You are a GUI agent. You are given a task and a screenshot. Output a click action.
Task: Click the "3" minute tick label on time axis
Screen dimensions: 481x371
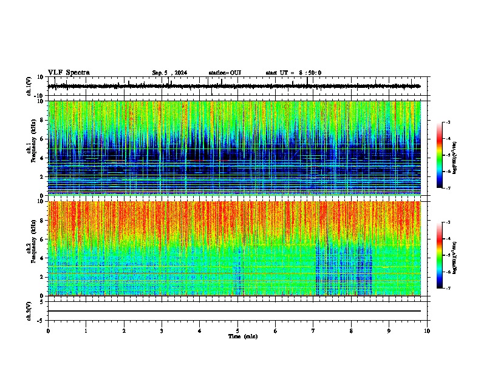click(162, 331)
